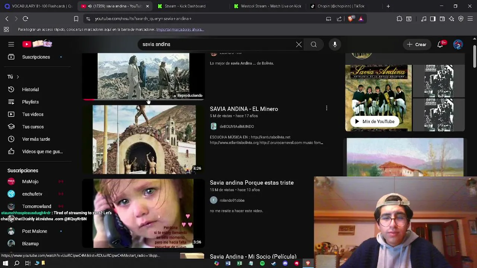Mute the YouTube tab via speaker icon
Screen dimensions: 477x268
[x=89, y=6]
